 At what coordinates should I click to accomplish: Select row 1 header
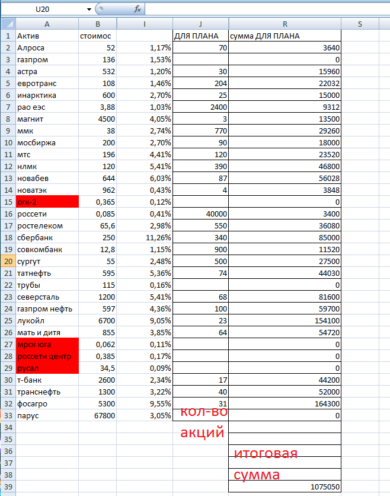[x=8, y=36]
